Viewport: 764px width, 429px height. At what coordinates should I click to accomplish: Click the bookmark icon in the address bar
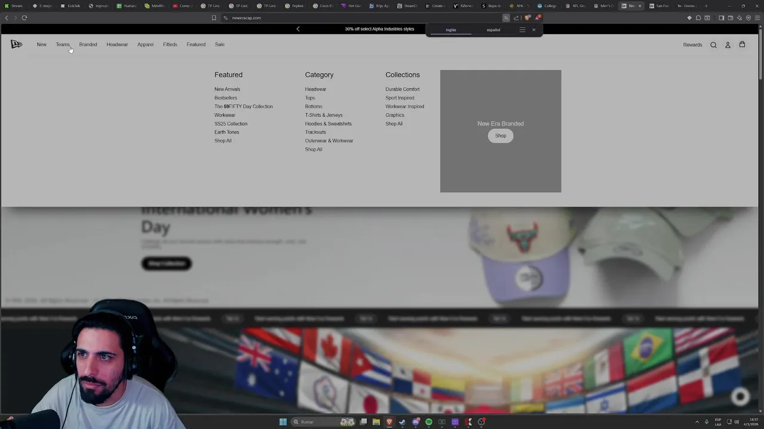214,18
